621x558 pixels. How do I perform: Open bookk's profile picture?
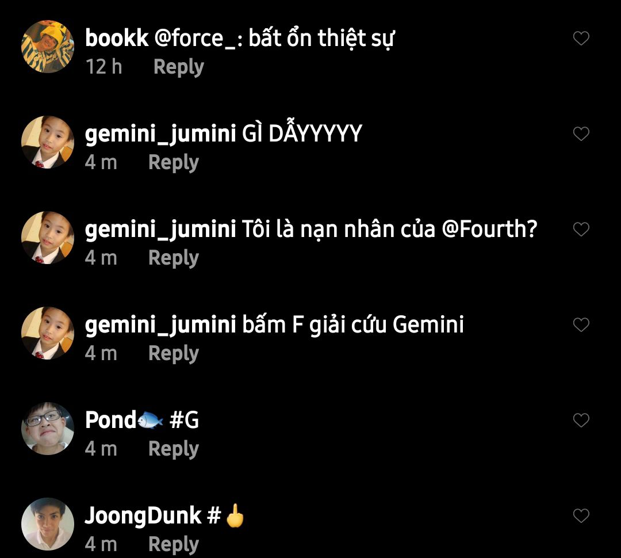click(48, 47)
